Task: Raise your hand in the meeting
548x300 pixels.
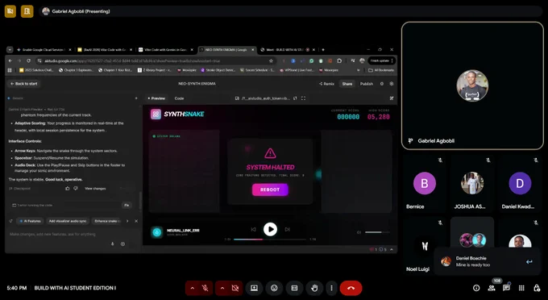Action: point(314,288)
